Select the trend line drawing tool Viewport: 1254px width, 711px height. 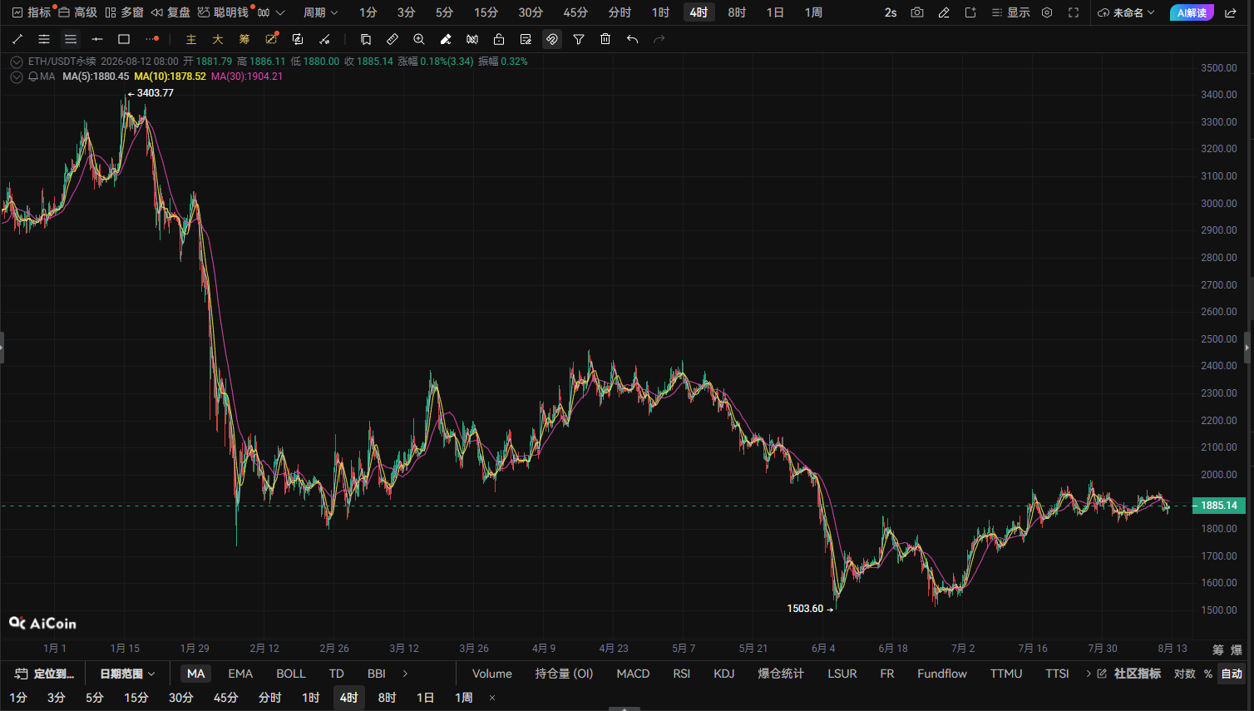tap(17, 39)
